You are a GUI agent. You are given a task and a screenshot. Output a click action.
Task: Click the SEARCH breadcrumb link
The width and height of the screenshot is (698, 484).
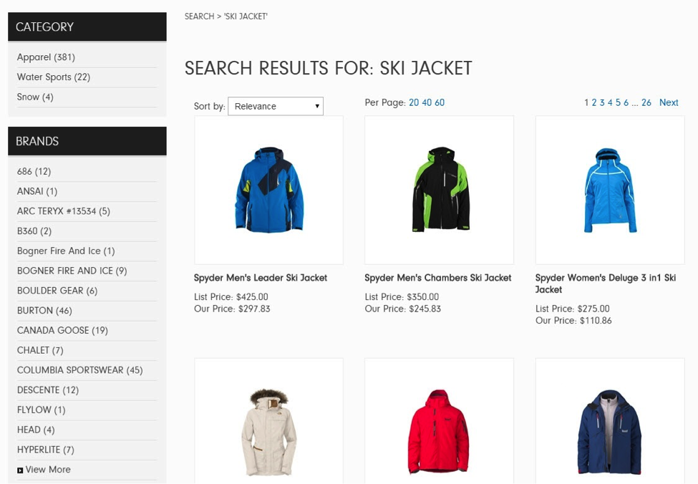200,16
